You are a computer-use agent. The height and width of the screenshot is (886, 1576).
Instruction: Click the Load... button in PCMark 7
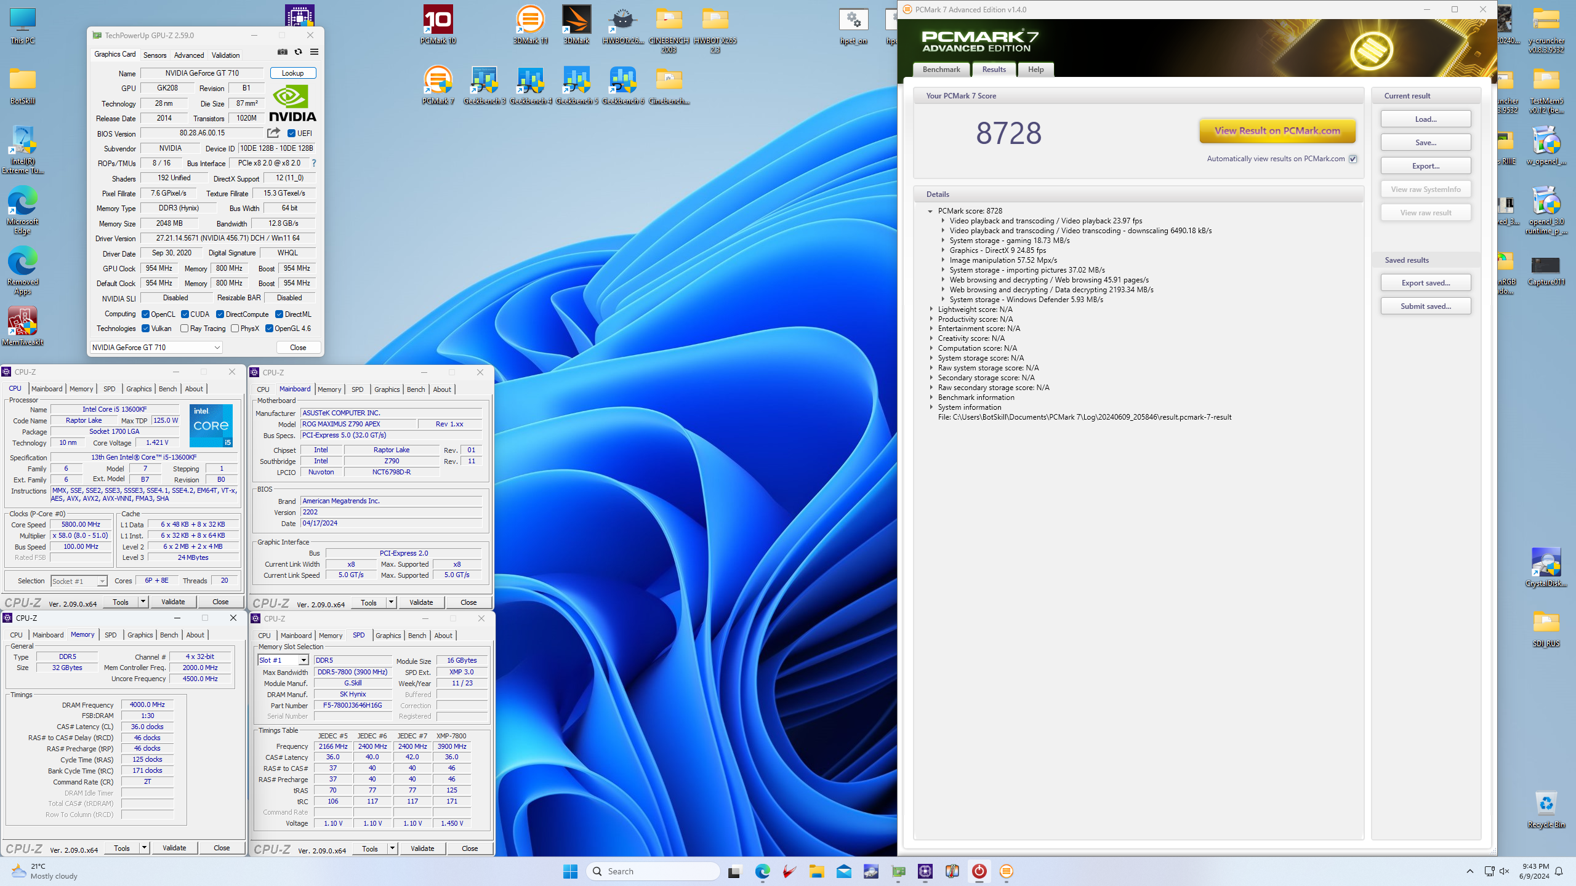(x=1426, y=119)
